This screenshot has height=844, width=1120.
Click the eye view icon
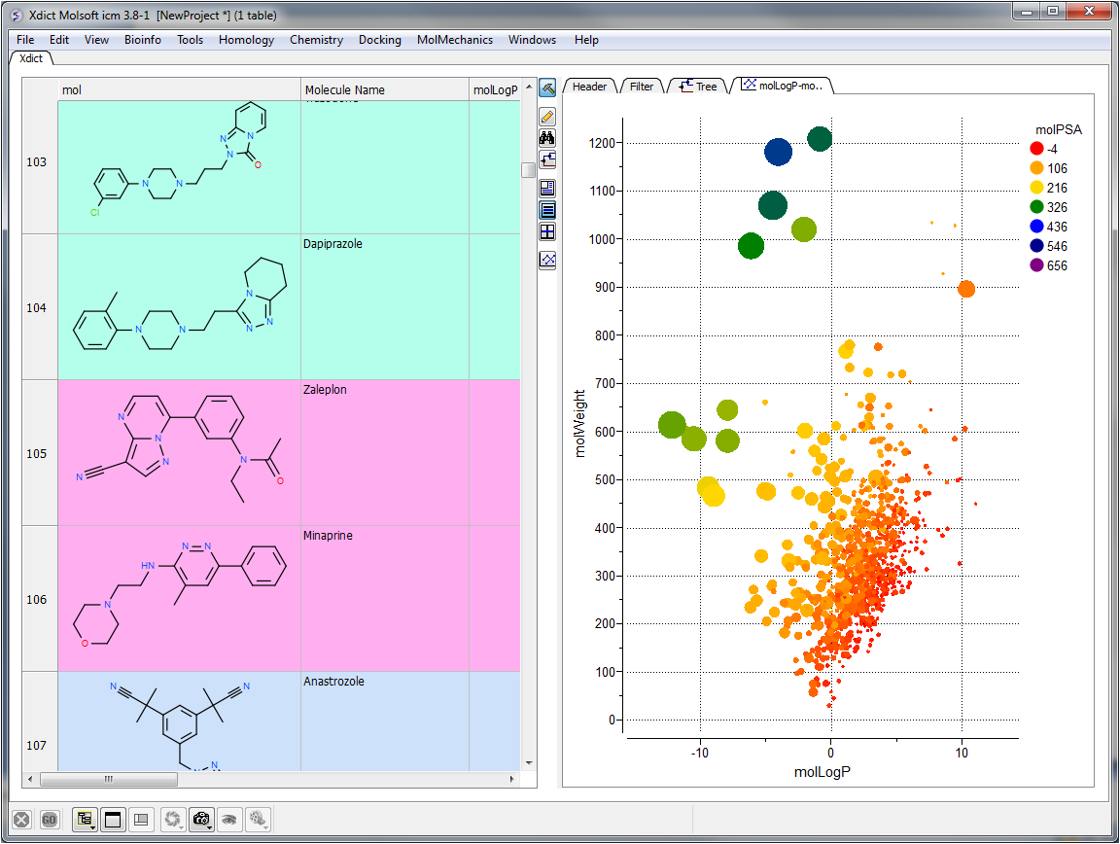[228, 820]
